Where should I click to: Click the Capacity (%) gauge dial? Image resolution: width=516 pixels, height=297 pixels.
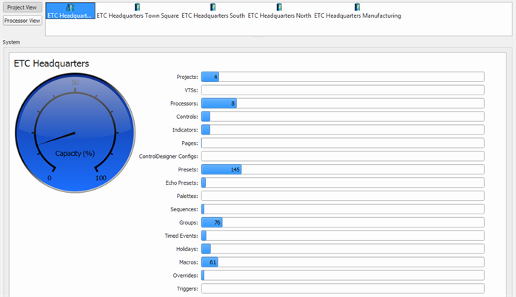coord(76,133)
